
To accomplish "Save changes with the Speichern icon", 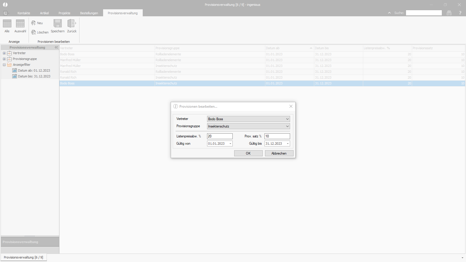I will click(x=58, y=23).
